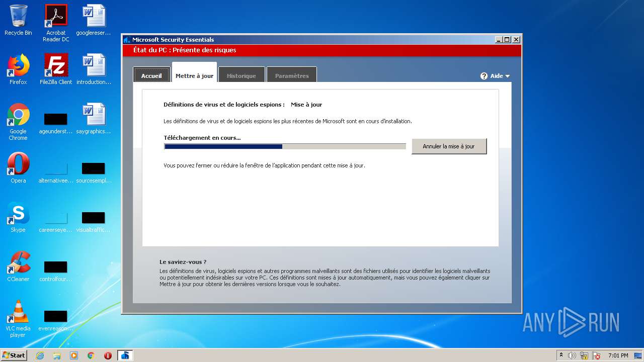Click the 'État du PC : Présente des risques' banner
The image size is (644, 362).
322,50
